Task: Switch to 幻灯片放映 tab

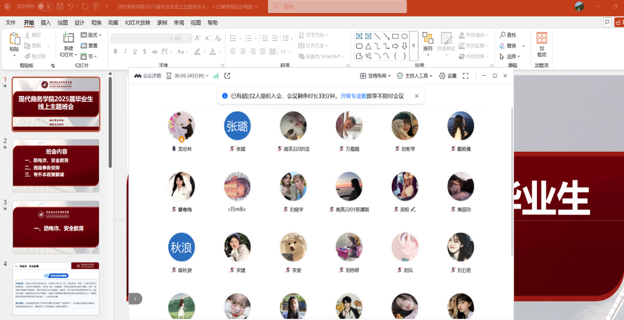Action: click(x=137, y=23)
